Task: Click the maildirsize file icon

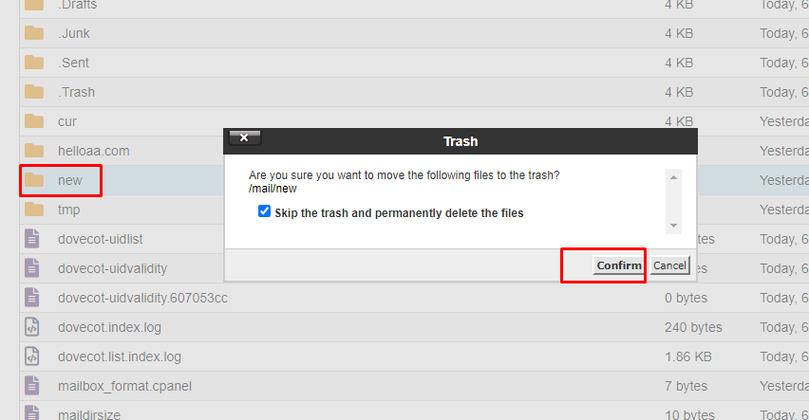Action: click(x=32, y=412)
